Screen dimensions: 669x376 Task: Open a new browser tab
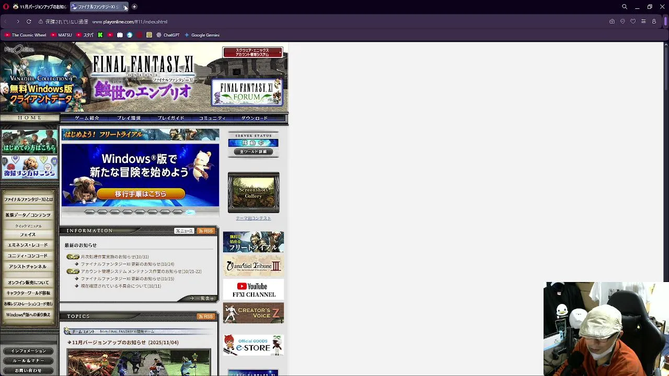134,7
